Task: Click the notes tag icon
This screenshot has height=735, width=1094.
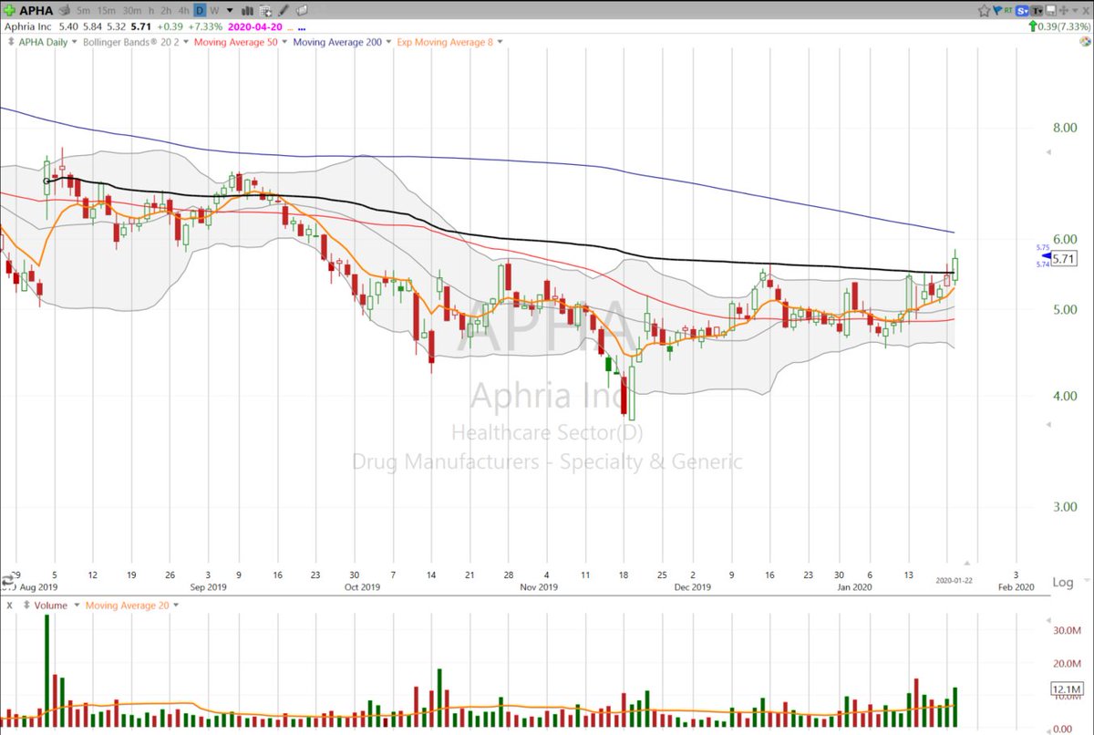Action: [302, 11]
